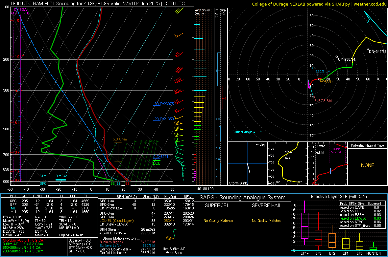Click the Bunkers Left = 220/9 kt line
Screen dimensions: 388x257
pyautogui.click(x=128, y=246)
